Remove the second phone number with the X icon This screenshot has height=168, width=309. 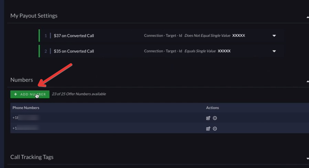tap(215, 128)
